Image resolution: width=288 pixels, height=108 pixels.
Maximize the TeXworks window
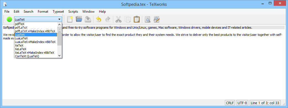coord(270,3)
